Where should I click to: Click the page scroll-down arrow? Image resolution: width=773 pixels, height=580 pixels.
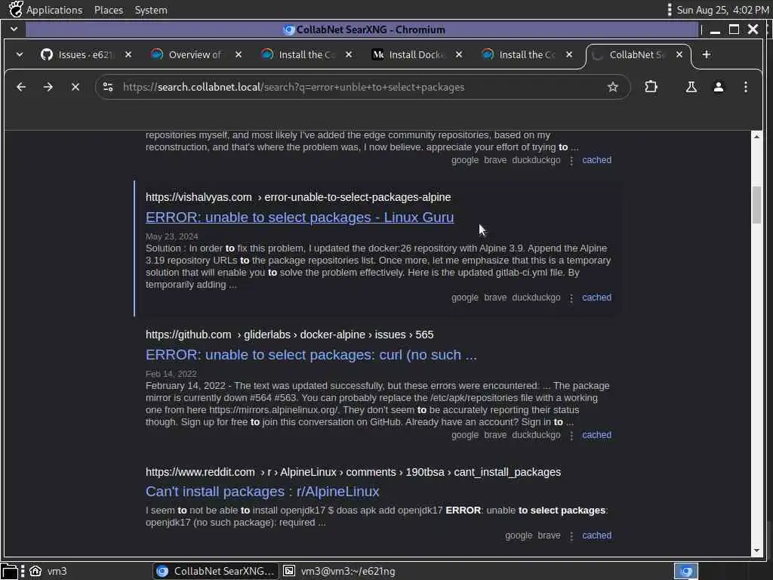click(756, 551)
